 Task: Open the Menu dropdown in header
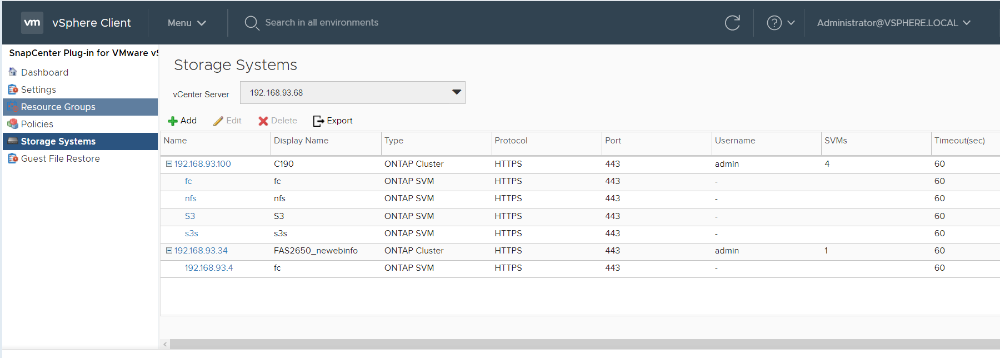[x=187, y=23]
